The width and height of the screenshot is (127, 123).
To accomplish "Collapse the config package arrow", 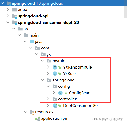I will pos(48,86).
